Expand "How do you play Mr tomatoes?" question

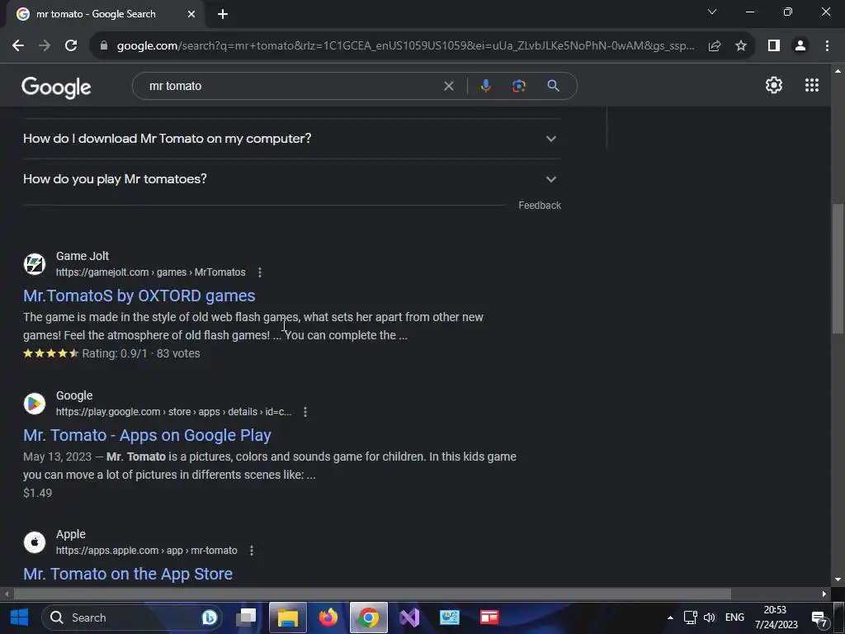coord(291,179)
